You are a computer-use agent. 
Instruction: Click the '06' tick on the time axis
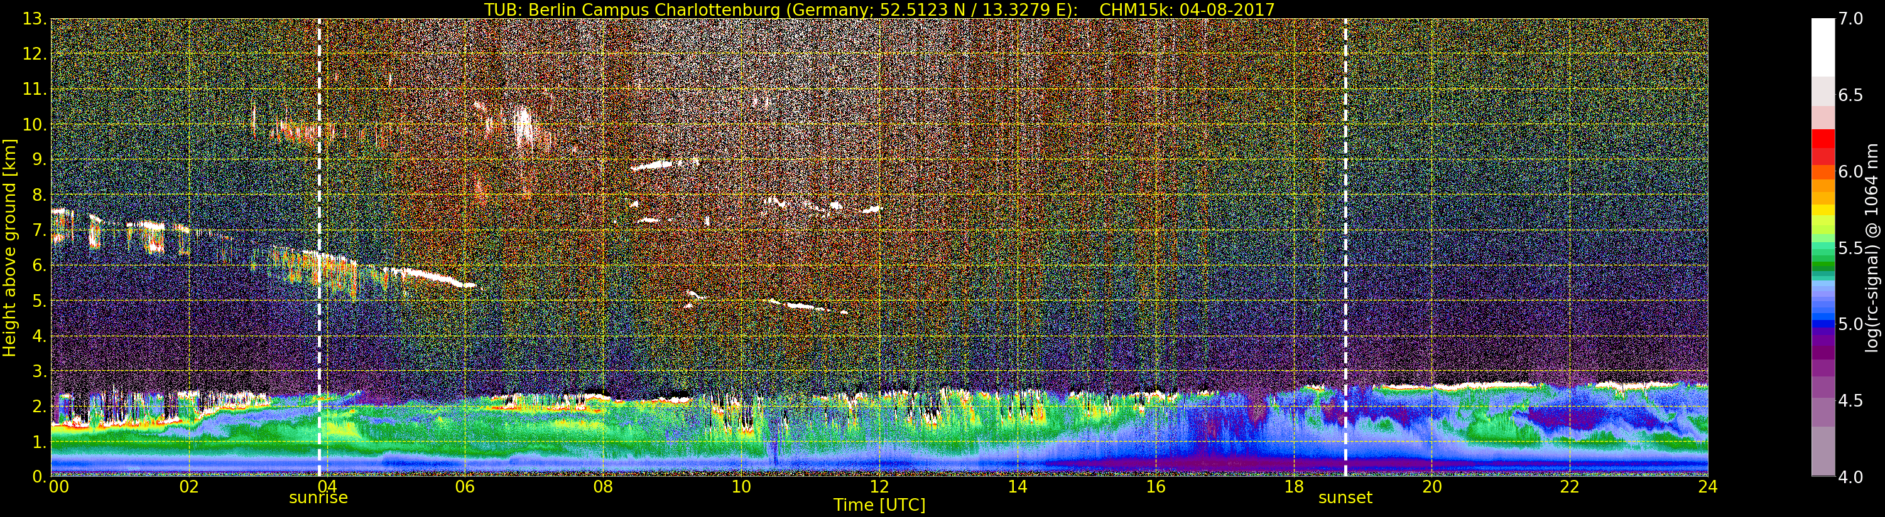pos(465,486)
